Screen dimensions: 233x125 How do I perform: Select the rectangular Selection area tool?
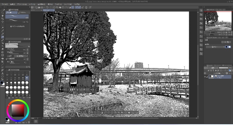tap(3, 25)
